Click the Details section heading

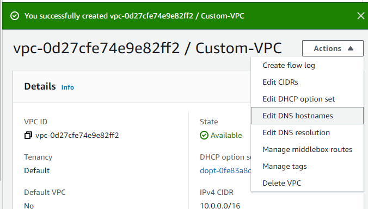tap(40, 86)
